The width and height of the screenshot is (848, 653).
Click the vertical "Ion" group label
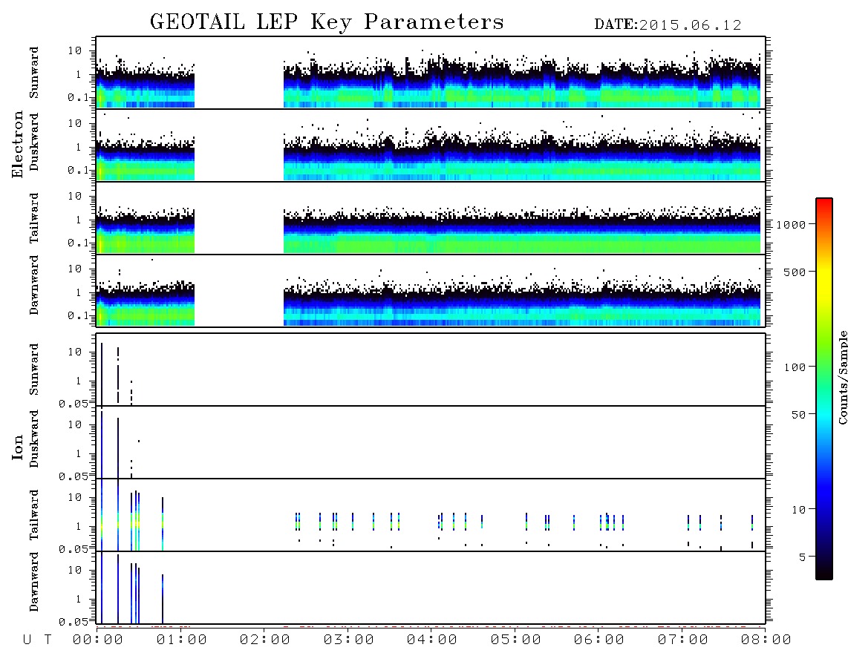point(18,447)
